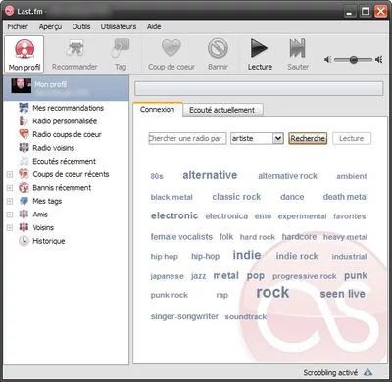Select the rock tag
The image size is (392, 382).
[x=272, y=292]
